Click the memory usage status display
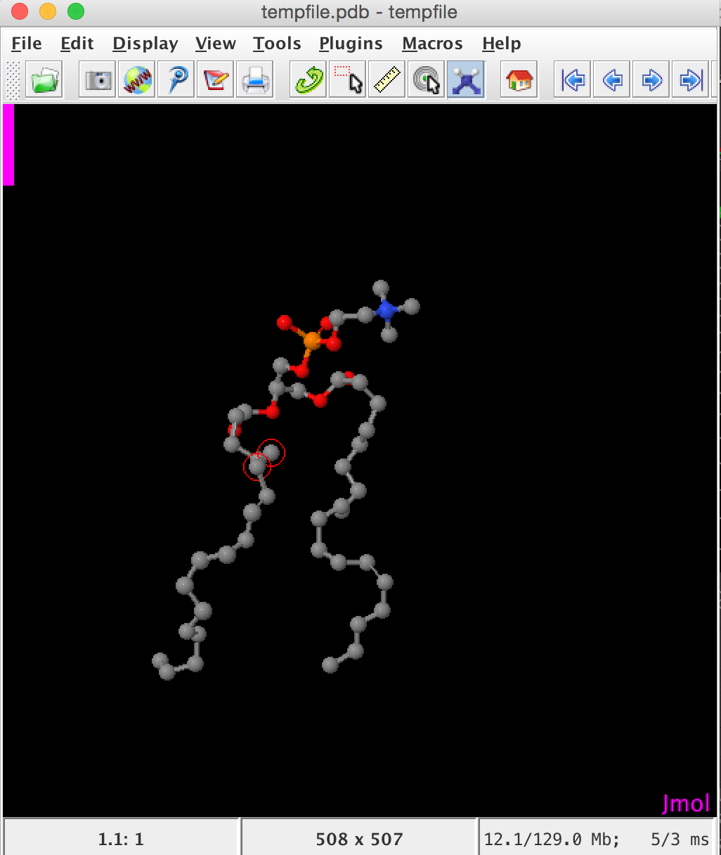 click(599, 838)
